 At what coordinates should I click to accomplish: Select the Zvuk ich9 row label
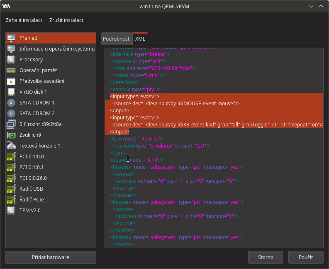tap(30, 135)
